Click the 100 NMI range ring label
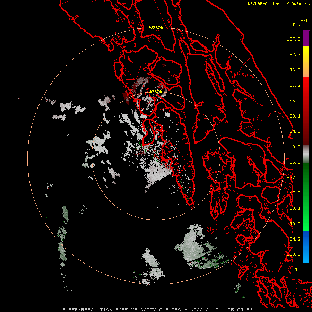The image size is (312, 312). coord(156,27)
